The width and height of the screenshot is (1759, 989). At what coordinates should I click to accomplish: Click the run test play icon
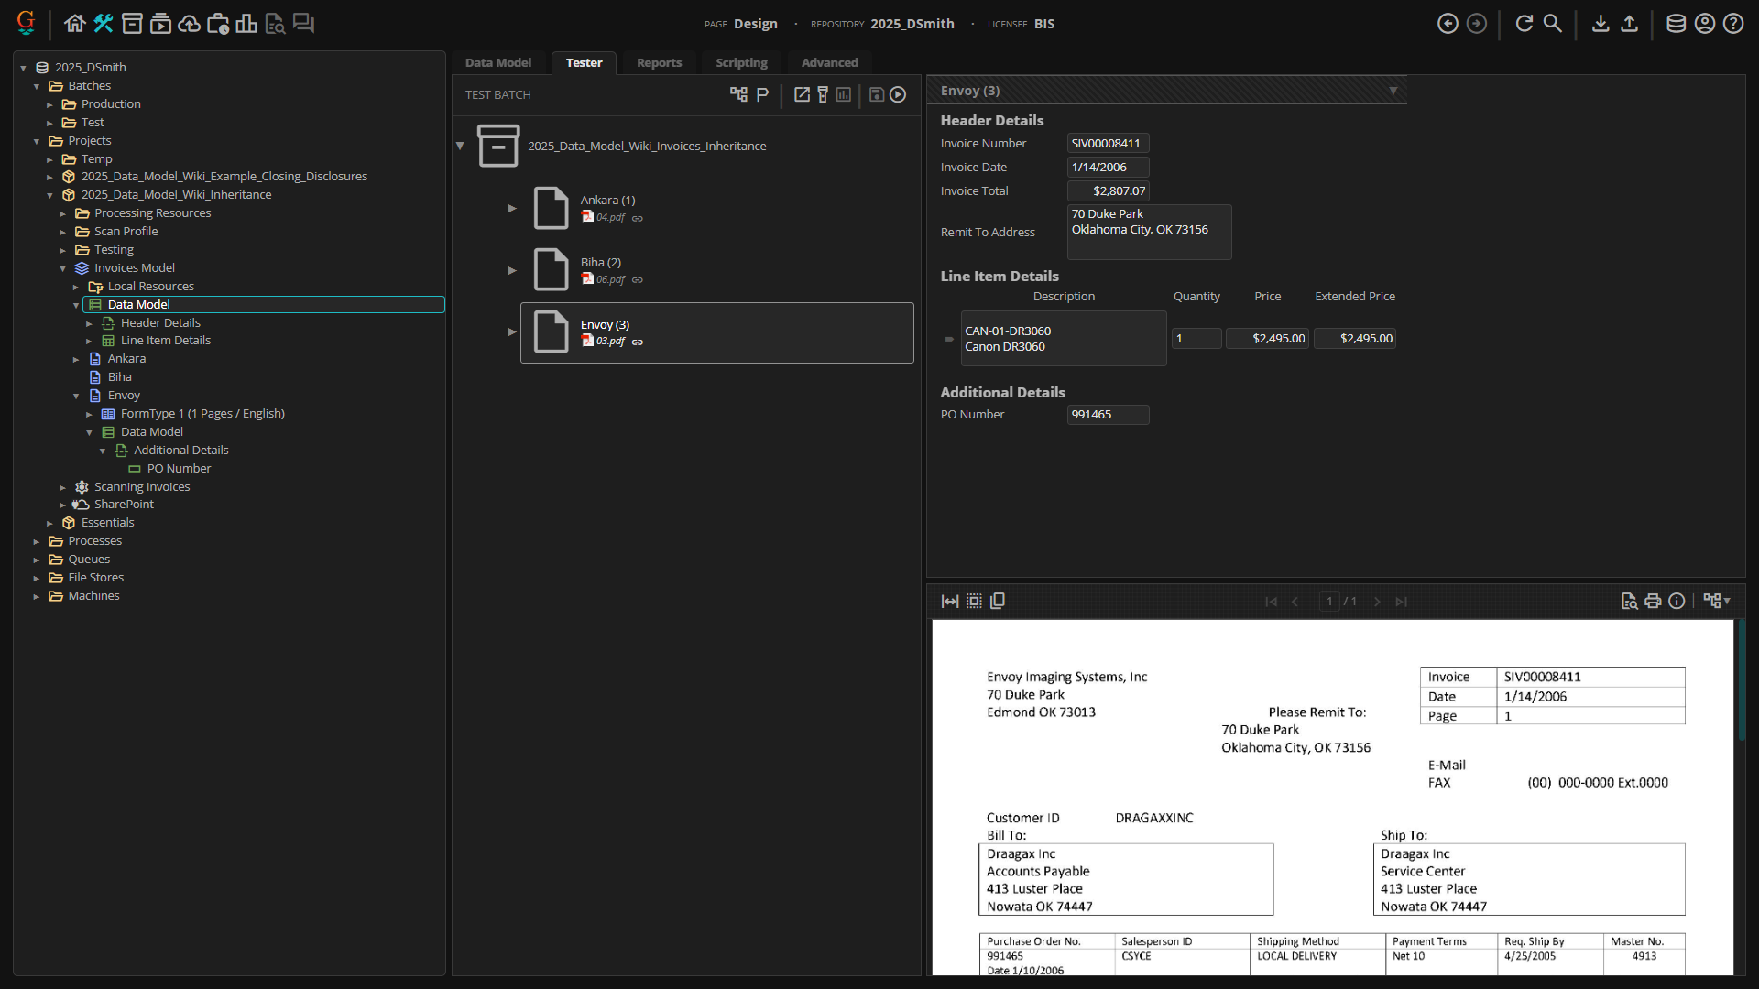point(898,94)
